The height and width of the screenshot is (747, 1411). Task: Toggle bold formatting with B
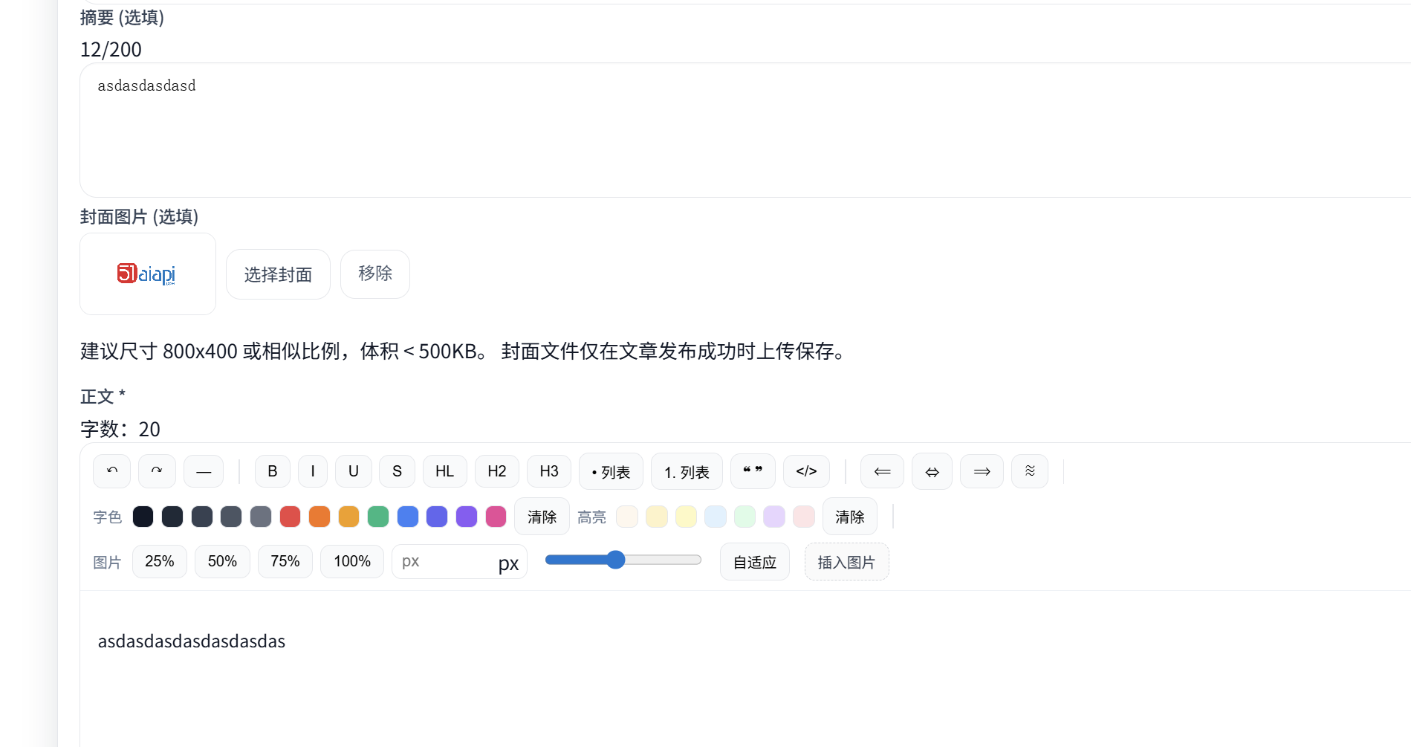[273, 471]
